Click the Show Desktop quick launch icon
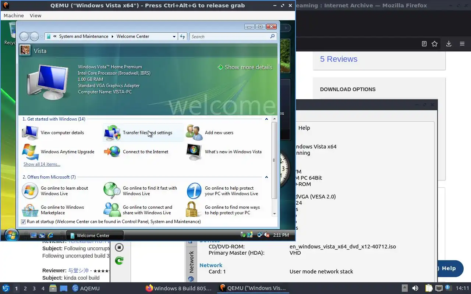Screen dimensions: 471x294 (x=33, y=235)
